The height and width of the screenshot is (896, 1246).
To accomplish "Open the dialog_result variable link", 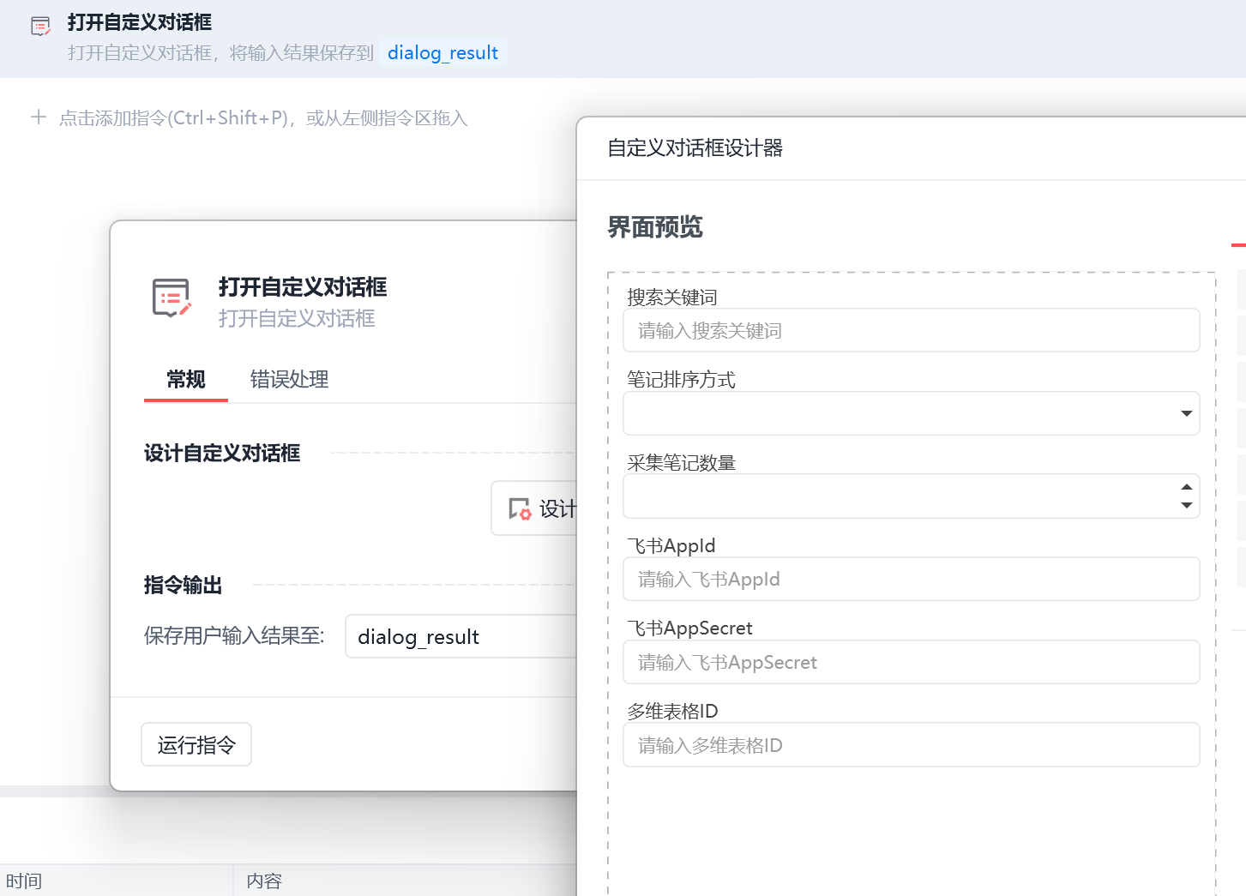I will click(x=442, y=53).
